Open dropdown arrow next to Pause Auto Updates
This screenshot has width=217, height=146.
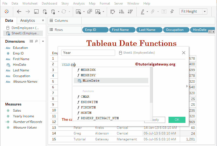(x=58, y=12)
